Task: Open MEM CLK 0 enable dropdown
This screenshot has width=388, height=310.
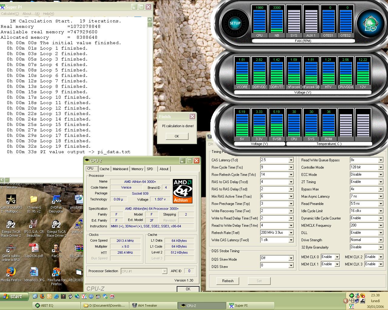Action: tap(337, 257)
